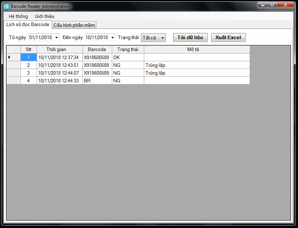Expand the Từ ngày date picker dropdown
Viewport: 298px width, 228px height.
pos(56,38)
